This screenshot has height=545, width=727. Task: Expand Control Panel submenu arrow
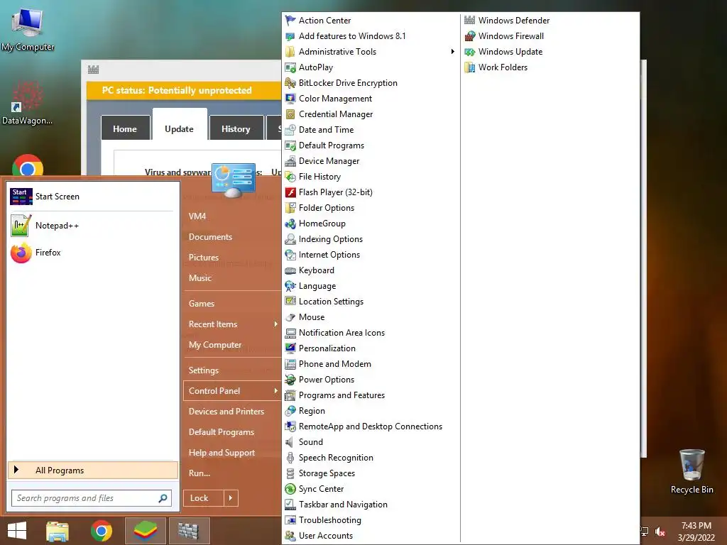pyautogui.click(x=275, y=391)
